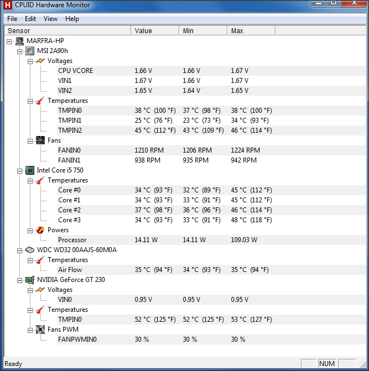Select the VIN1 voltage row
The height and width of the screenshot is (371, 369).
pos(211,81)
